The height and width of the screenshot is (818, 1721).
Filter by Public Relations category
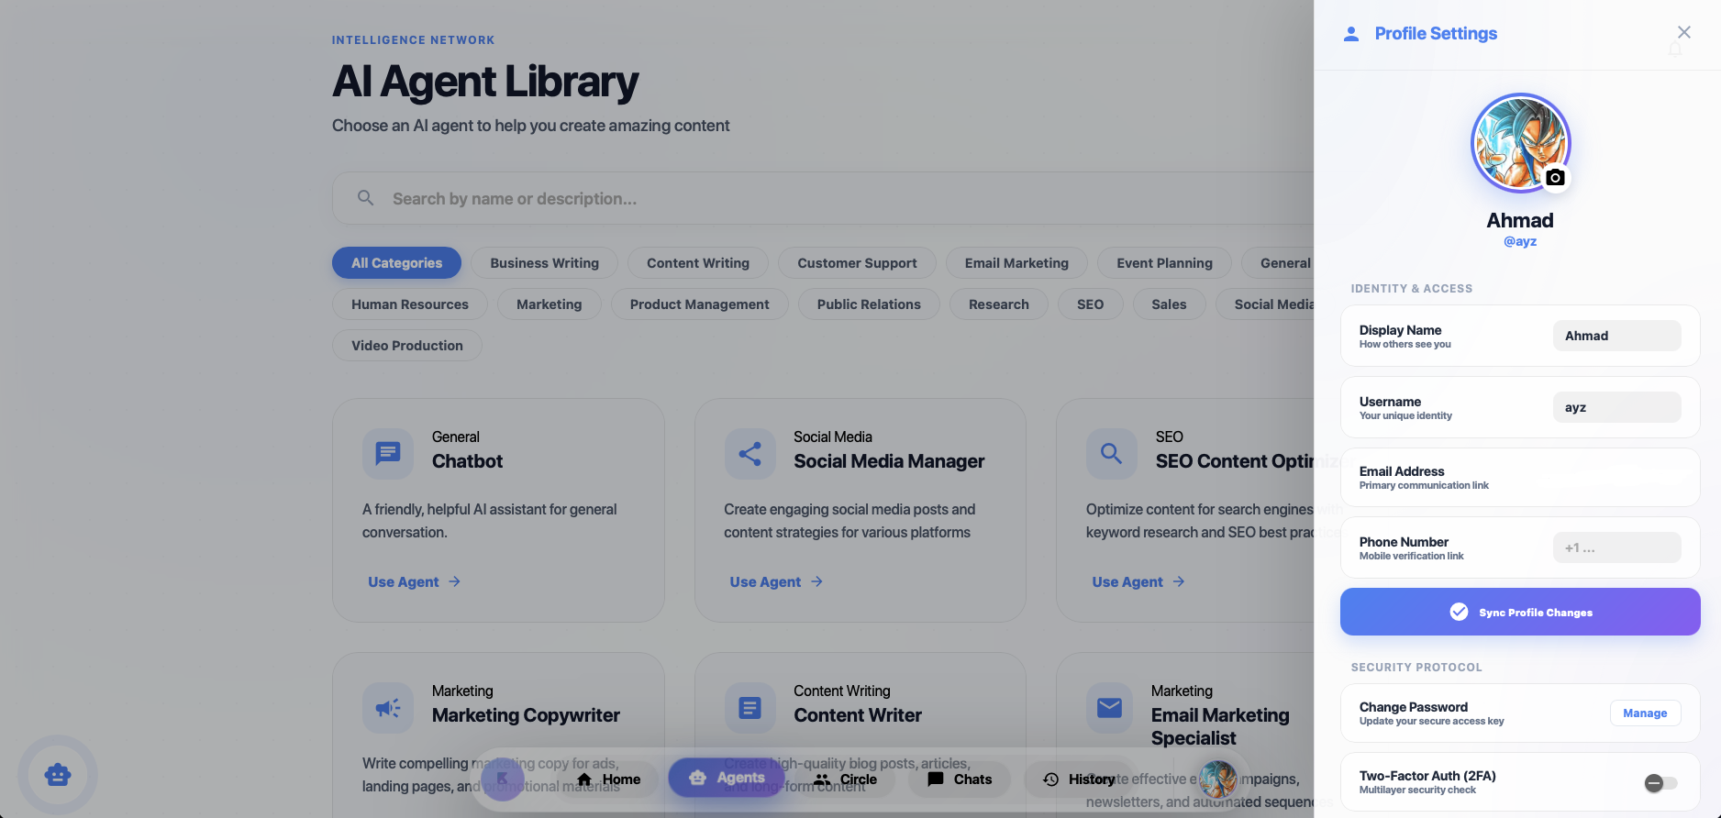869,304
